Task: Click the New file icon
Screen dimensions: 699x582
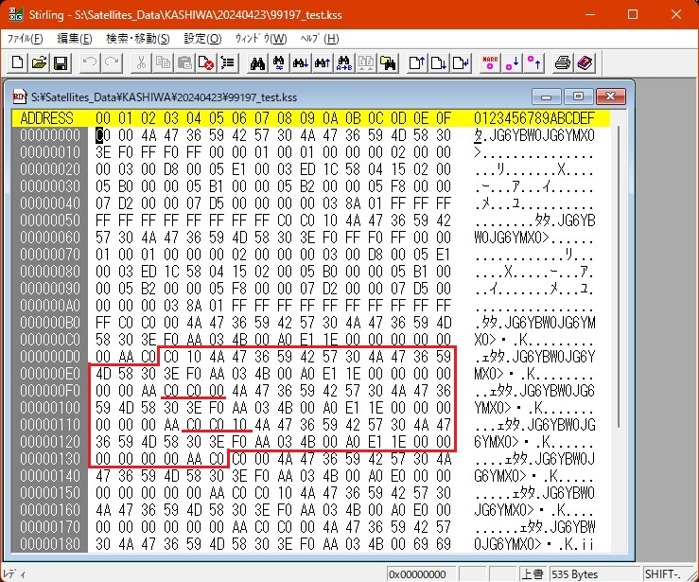Action: click(x=18, y=63)
